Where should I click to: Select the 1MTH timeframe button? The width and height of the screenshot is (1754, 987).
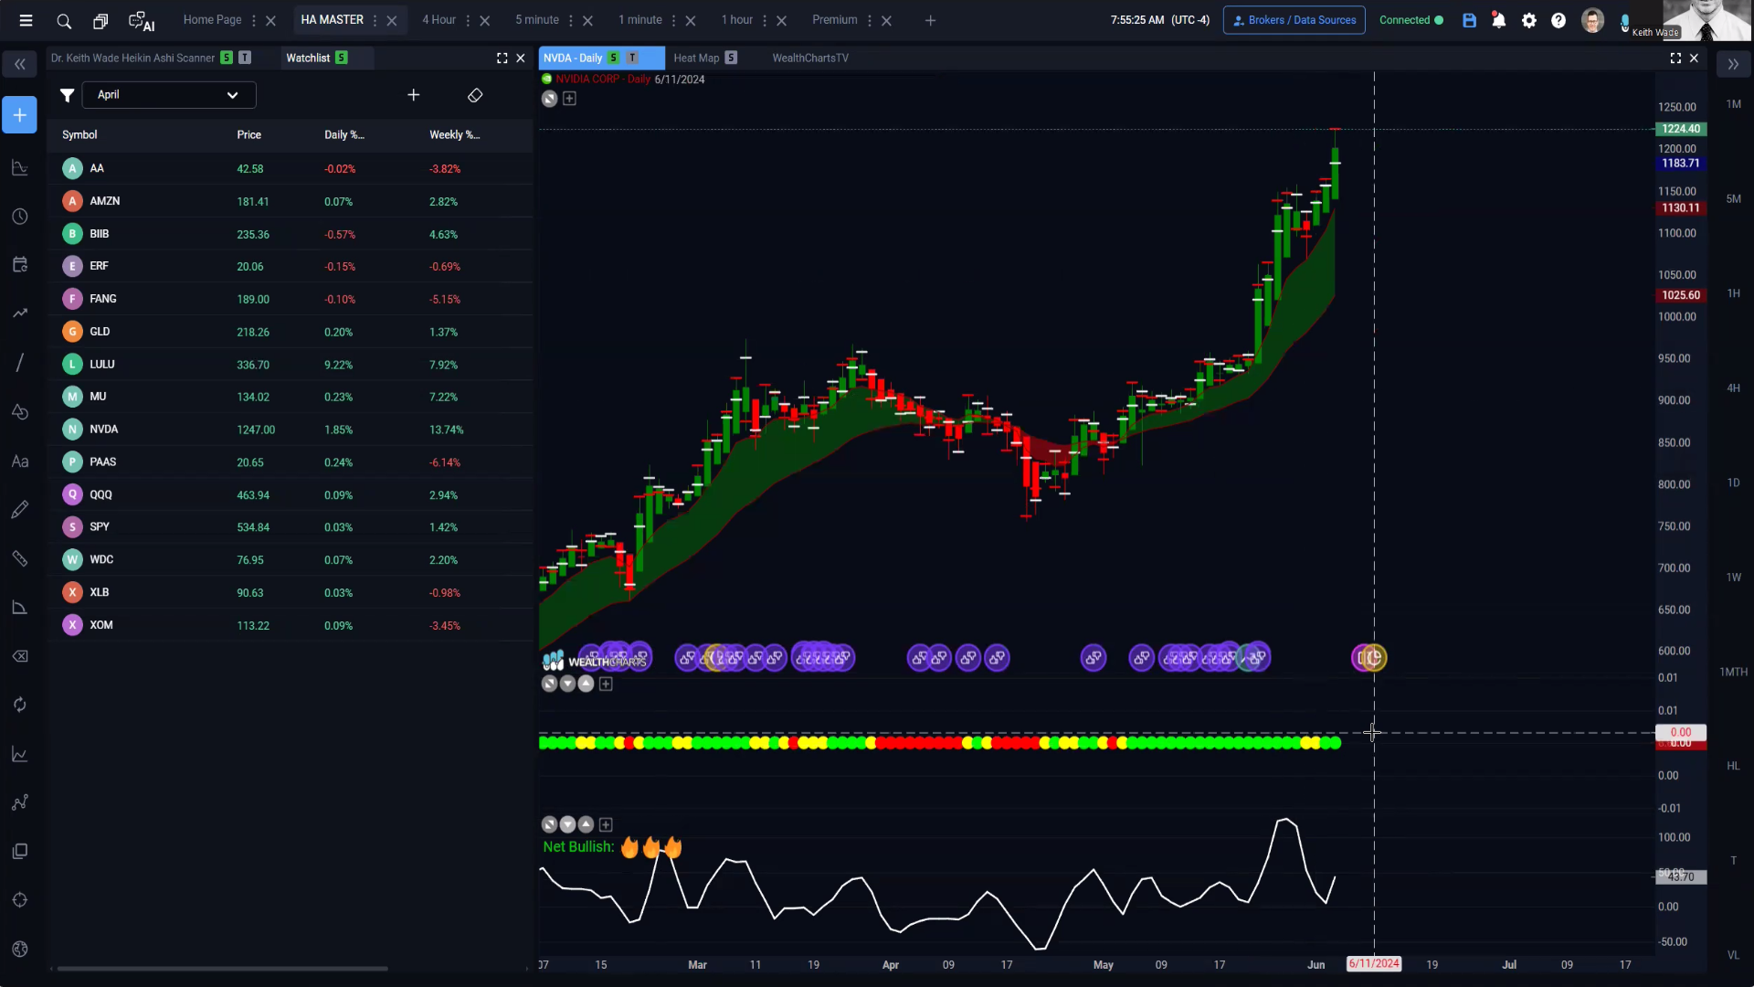click(x=1733, y=672)
